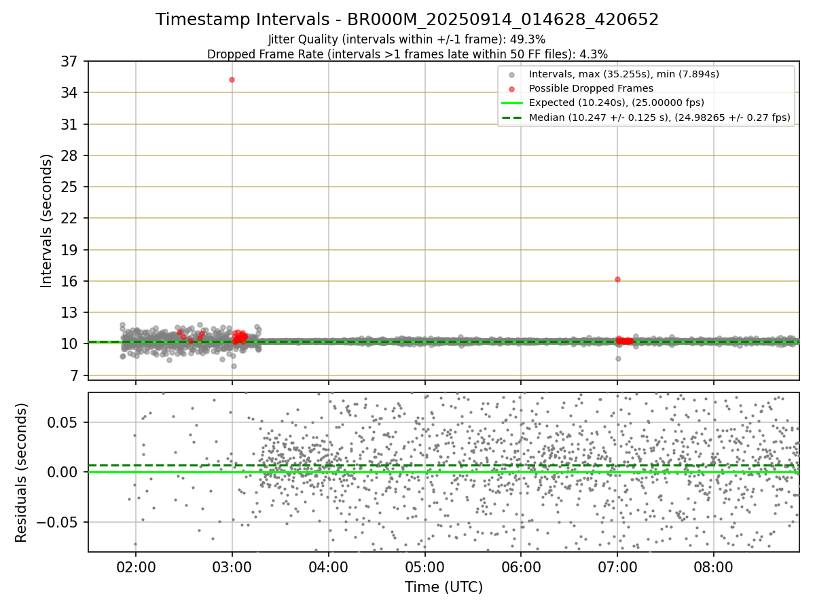Click the red dropped-frame cluster just after 07:00
The width and height of the screenshot is (815, 611).
tap(625, 341)
